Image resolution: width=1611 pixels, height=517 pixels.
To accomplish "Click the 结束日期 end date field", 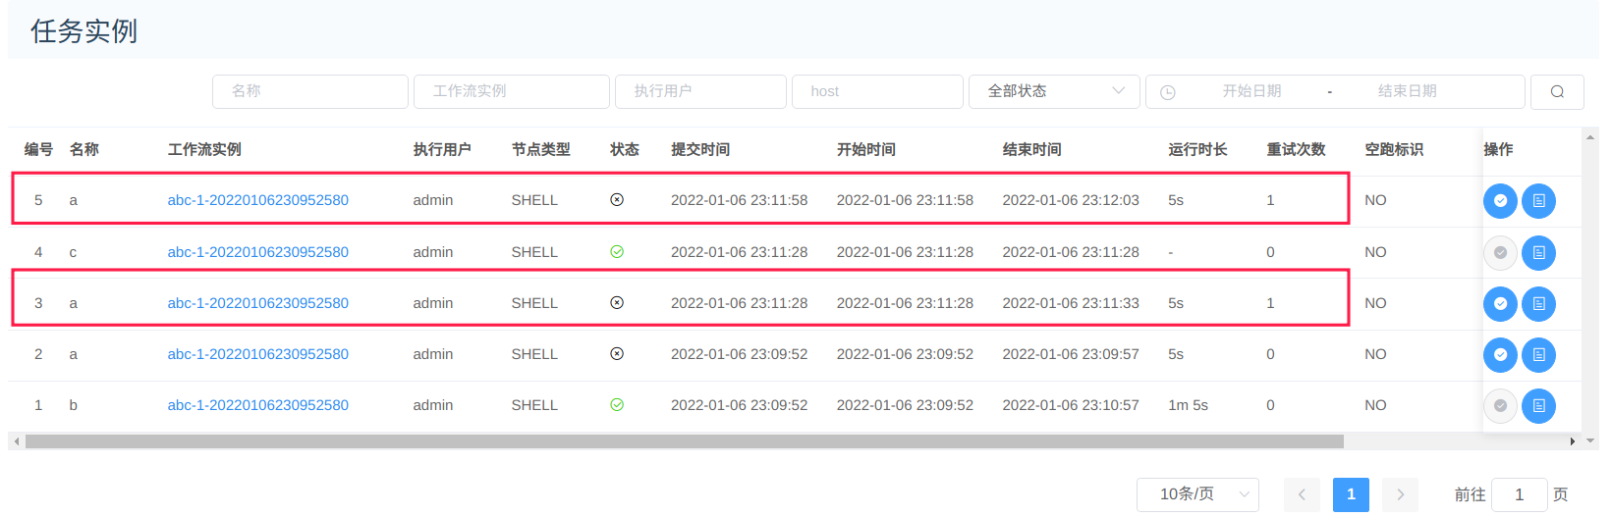I will 1407,91.
